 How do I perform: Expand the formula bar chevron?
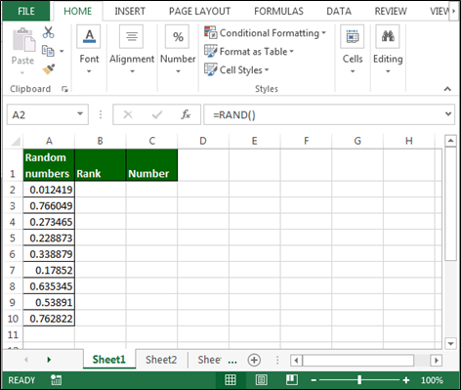point(448,114)
